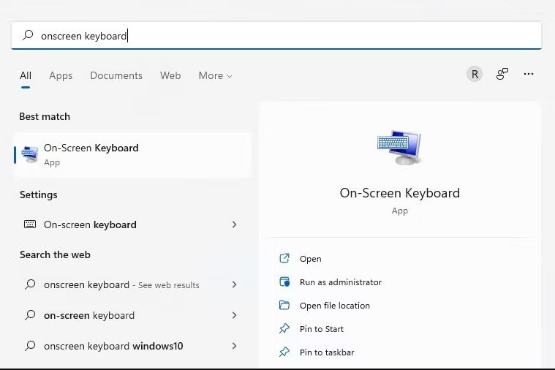Open the R user account avatar
The height and width of the screenshot is (370, 555).
click(x=475, y=74)
